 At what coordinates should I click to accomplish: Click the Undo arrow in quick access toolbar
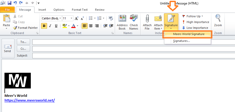click(15, 3)
